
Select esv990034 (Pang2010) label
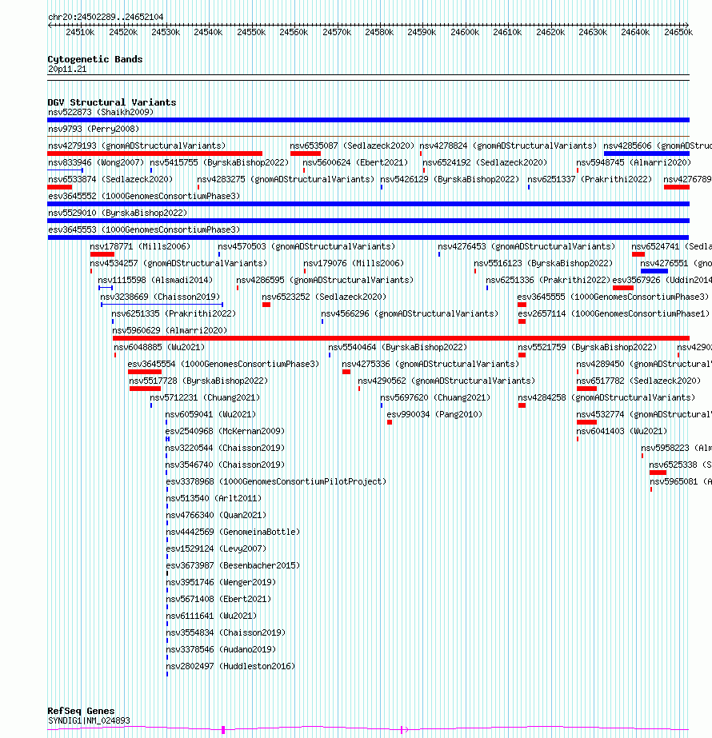434,415
